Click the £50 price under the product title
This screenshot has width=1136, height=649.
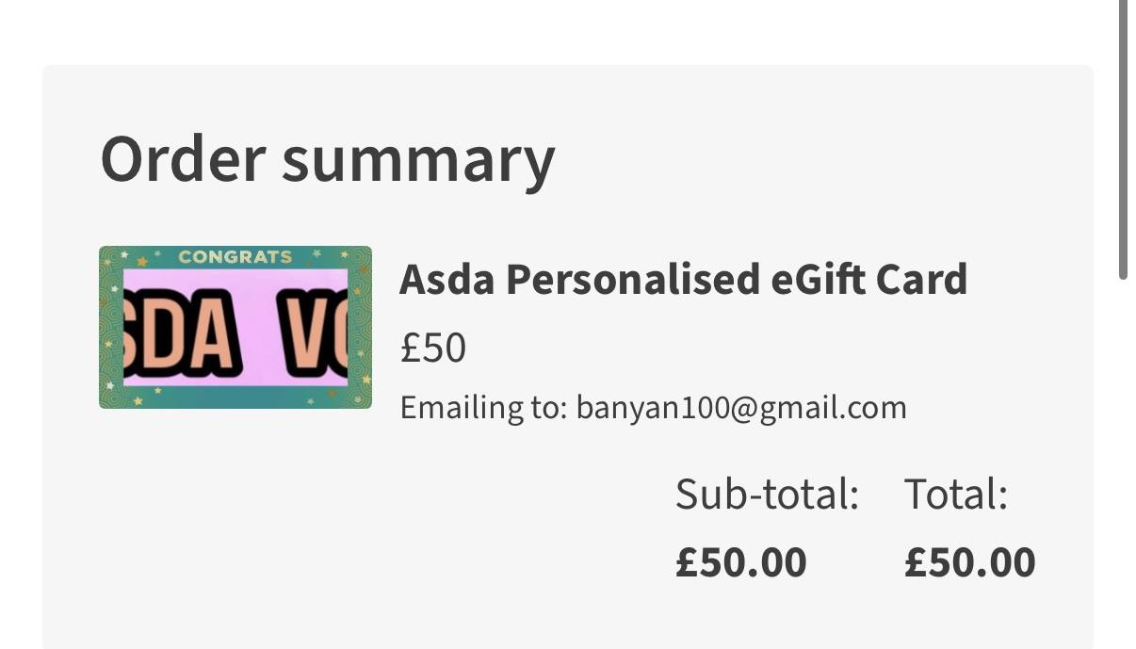tap(433, 349)
